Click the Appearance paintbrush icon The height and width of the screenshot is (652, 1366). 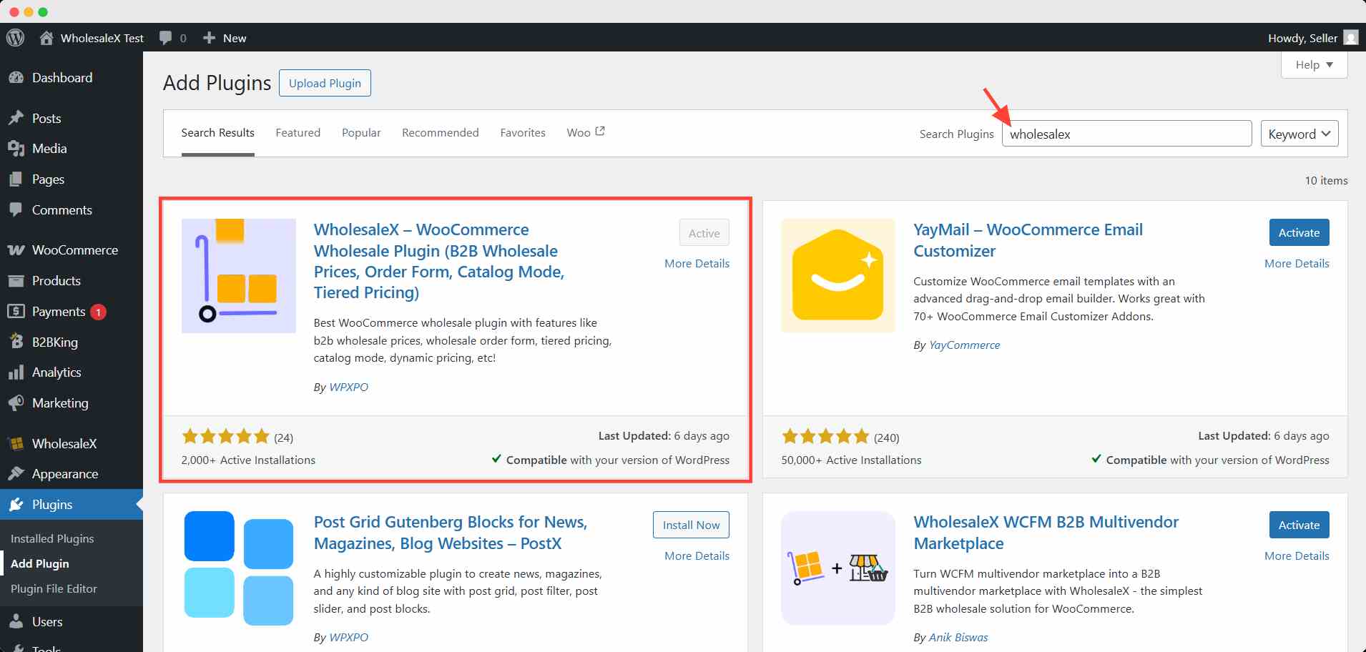(x=16, y=474)
